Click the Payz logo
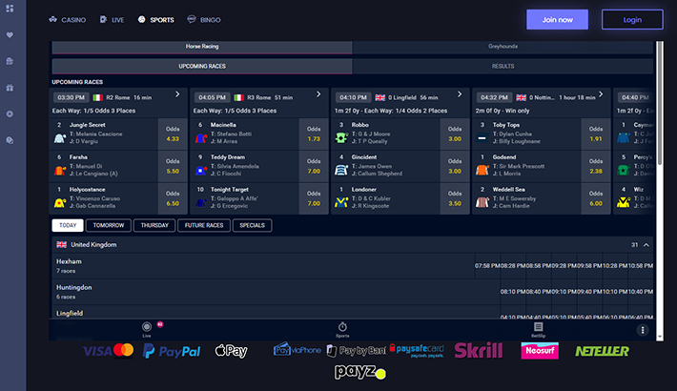 360,372
